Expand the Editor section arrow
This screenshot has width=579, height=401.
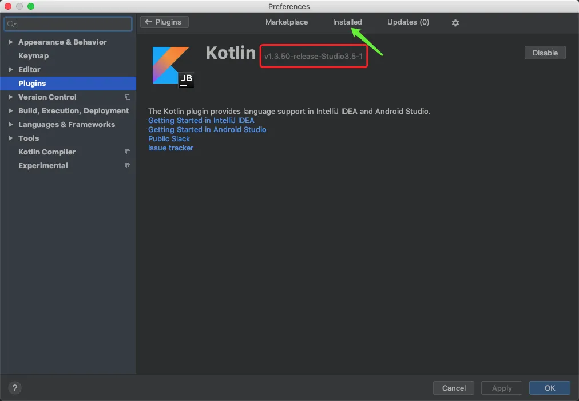point(11,69)
